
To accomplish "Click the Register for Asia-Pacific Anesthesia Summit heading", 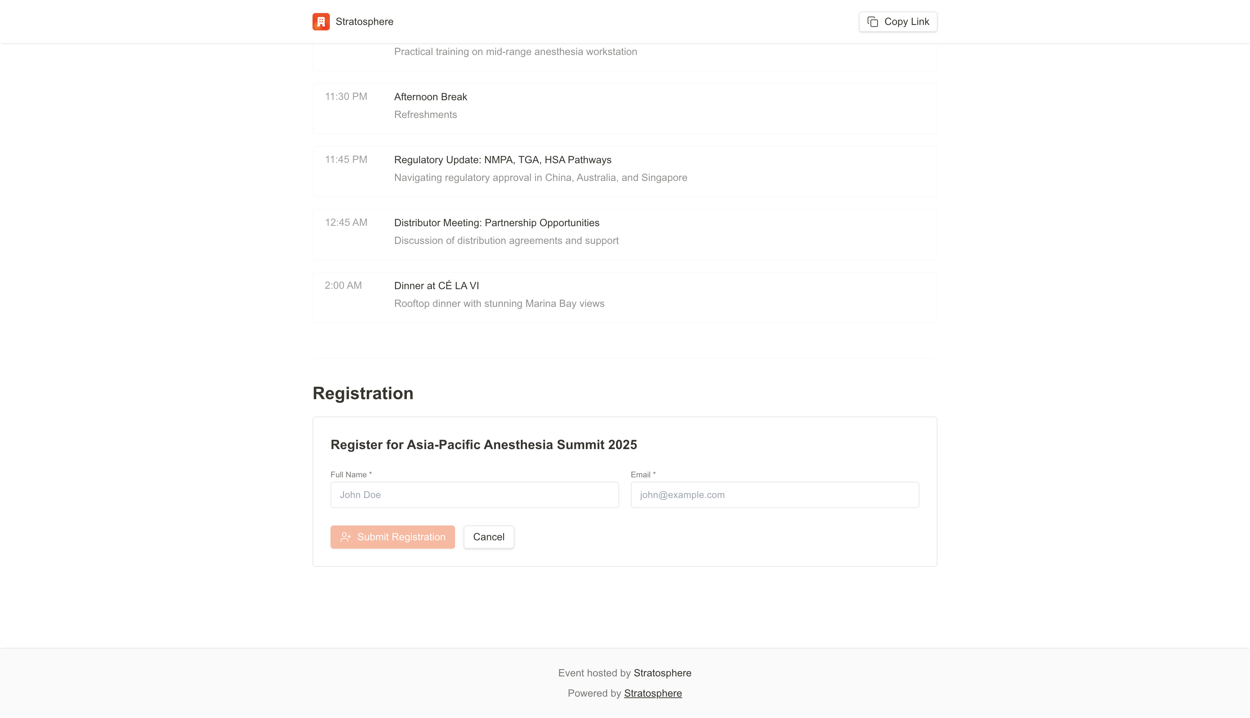I will click(483, 444).
